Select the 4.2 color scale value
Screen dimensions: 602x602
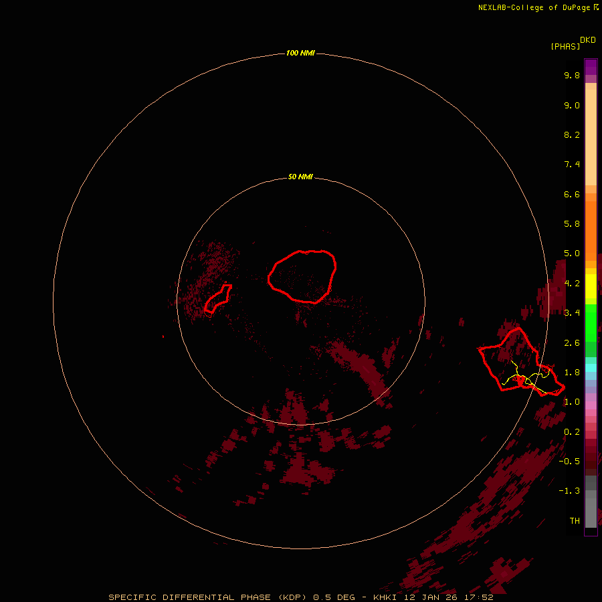point(572,284)
